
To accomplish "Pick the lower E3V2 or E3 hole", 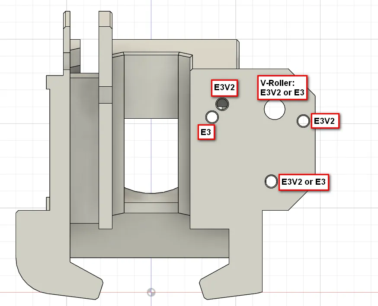I will (x=272, y=181).
